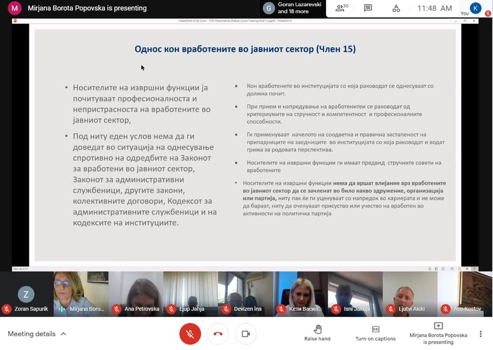Open the chat messages icon

pyautogui.click(x=368, y=8)
